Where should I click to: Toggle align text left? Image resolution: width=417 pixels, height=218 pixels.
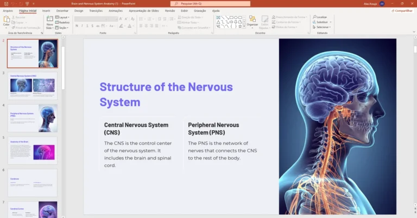141,25
